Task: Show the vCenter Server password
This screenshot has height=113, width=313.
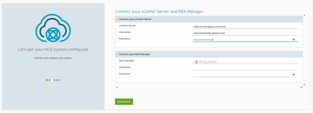Action: click(294, 40)
